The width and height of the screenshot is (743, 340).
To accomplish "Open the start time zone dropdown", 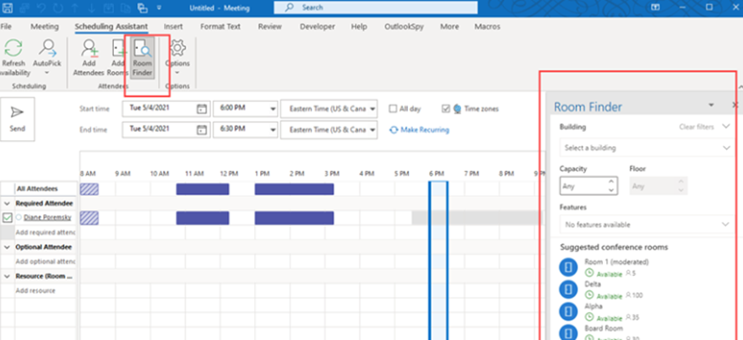I will (x=372, y=109).
